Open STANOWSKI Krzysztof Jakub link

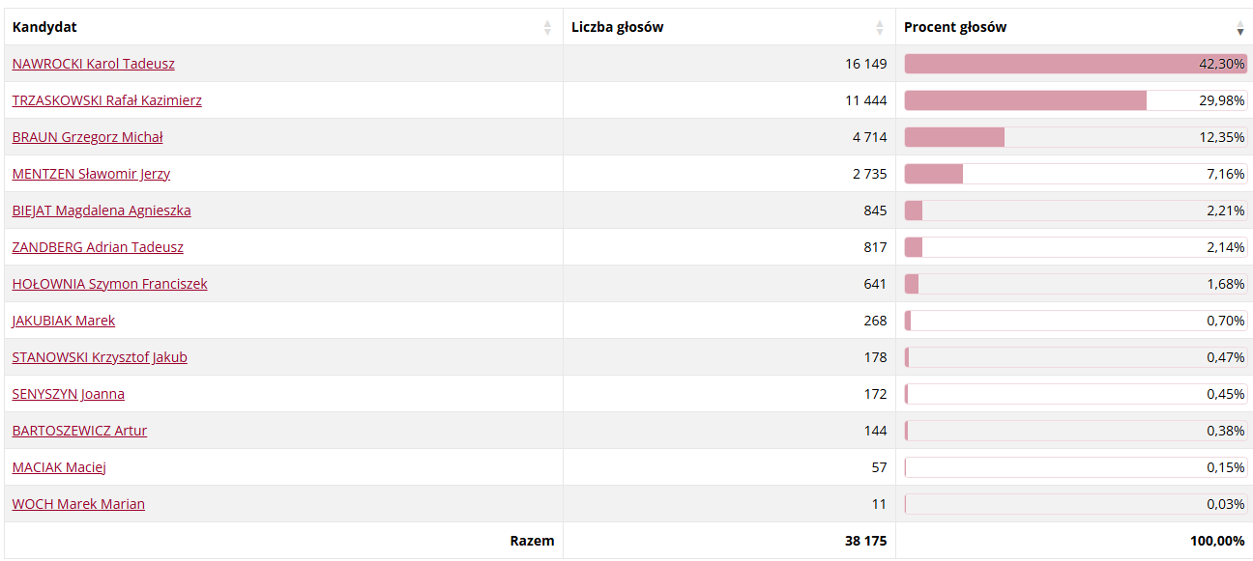pyautogui.click(x=100, y=357)
